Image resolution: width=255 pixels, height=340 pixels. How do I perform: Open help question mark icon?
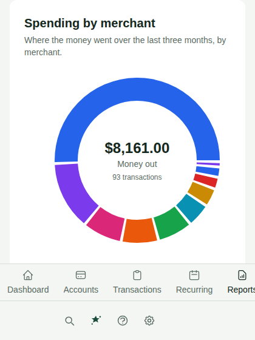click(123, 321)
